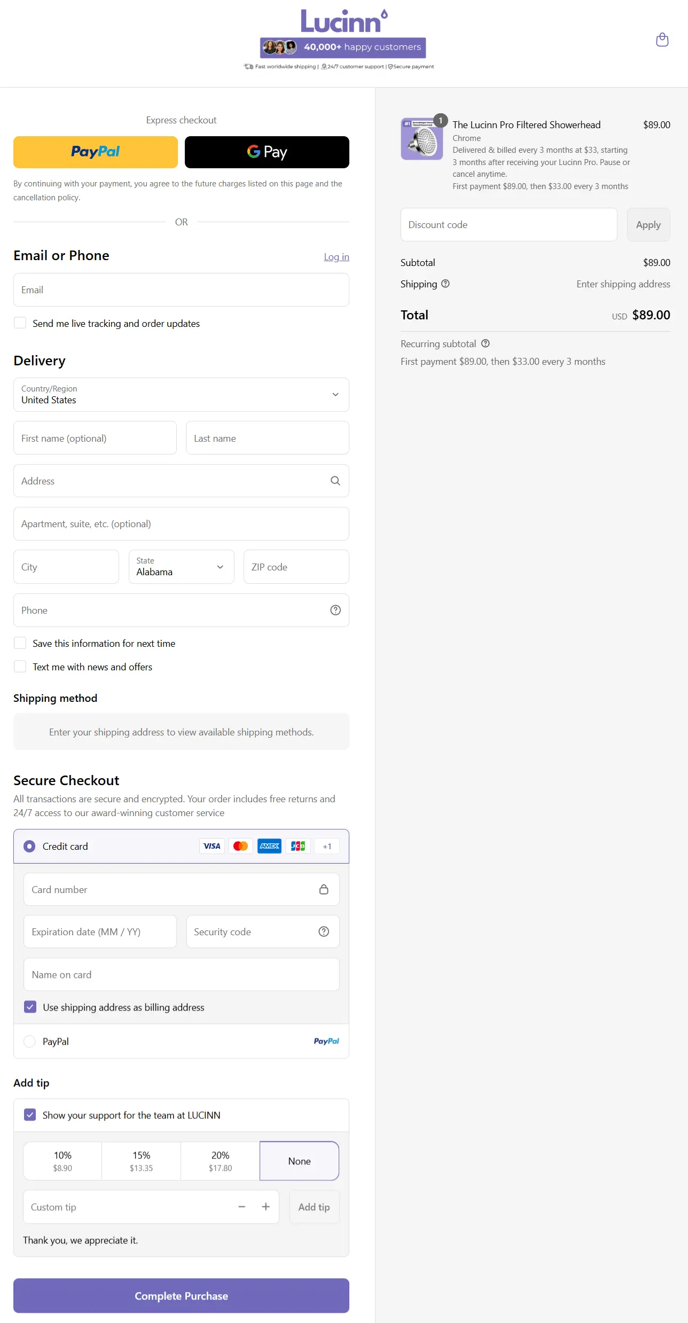Screen dimensions: 688x1323
Task: Increase custom tip with plus icon
Action: click(x=265, y=1207)
